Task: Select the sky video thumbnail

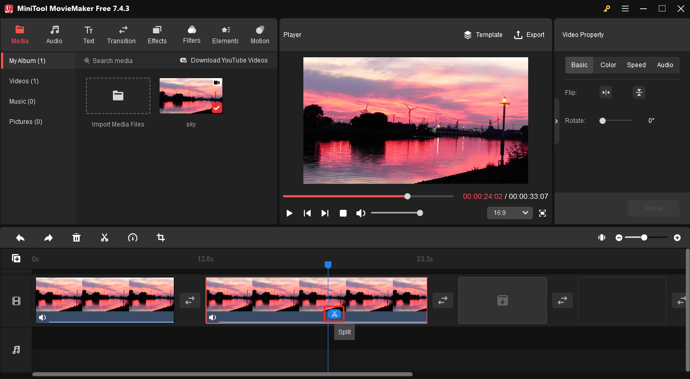Action: point(191,96)
